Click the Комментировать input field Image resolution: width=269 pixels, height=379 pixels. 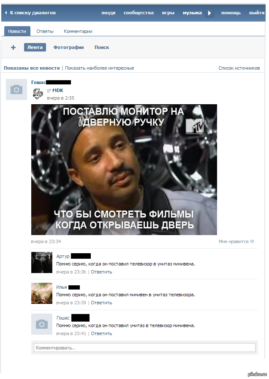click(x=144, y=348)
